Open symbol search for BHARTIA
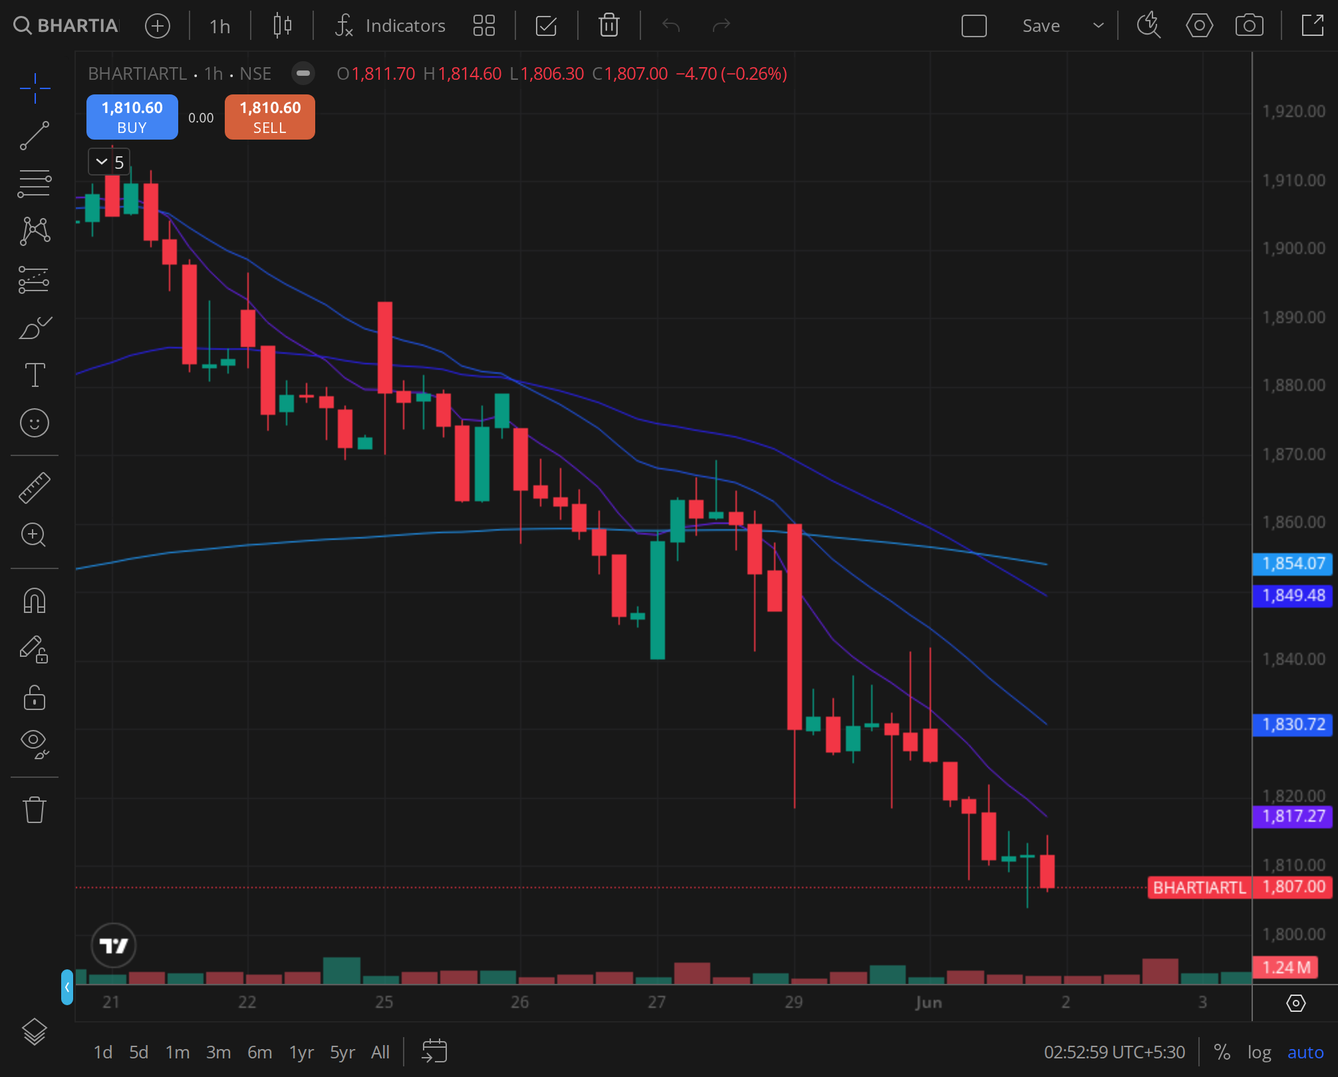This screenshot has height=1077, width=1338. (66, 26)
